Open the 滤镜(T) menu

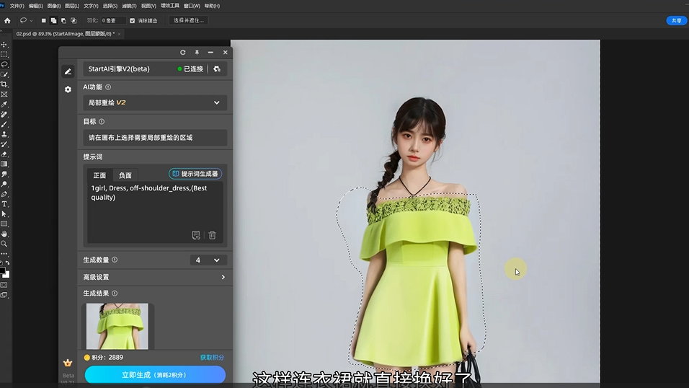pos(129,6)
